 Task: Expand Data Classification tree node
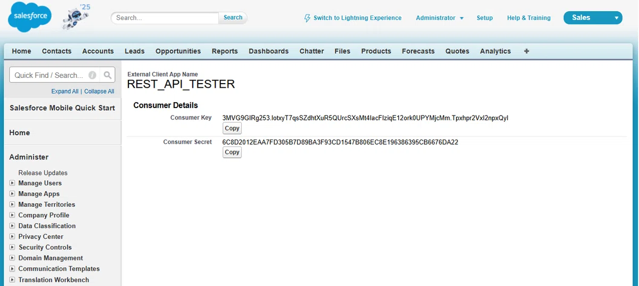click(x=12, y=226)
